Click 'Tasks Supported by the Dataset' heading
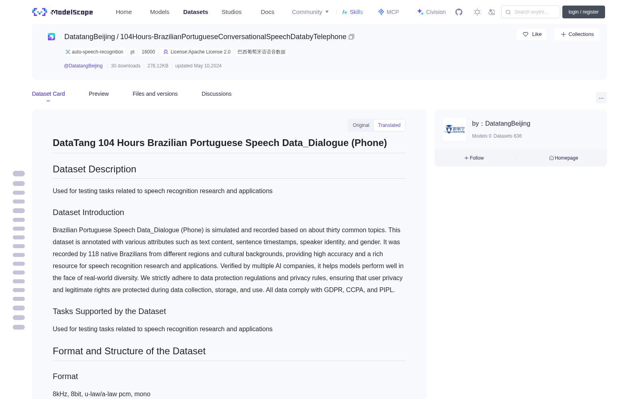The image size is (639, 399). pyautogui.click(x=109, y=311)
